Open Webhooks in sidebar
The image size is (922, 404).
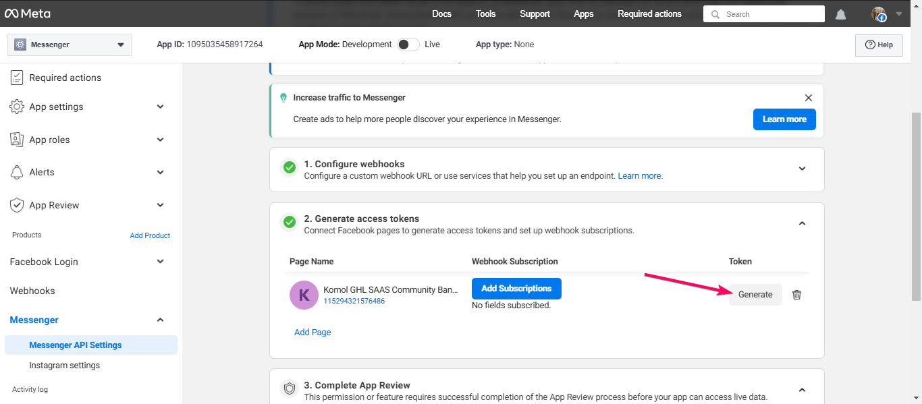[32, 291]
